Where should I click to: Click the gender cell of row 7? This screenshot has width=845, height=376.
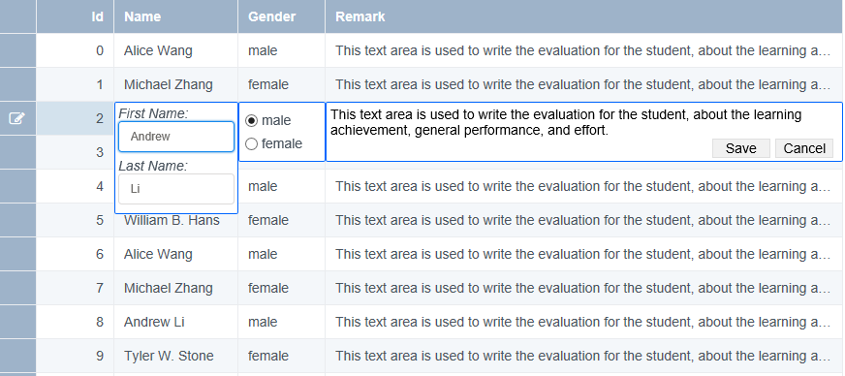pos(281,288)
